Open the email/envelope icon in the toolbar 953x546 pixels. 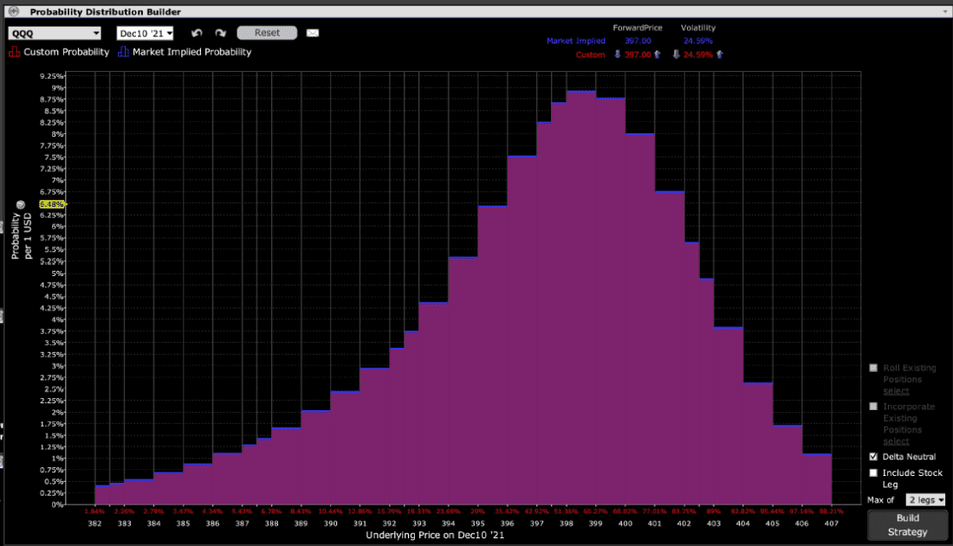click(x=313, y=34)
